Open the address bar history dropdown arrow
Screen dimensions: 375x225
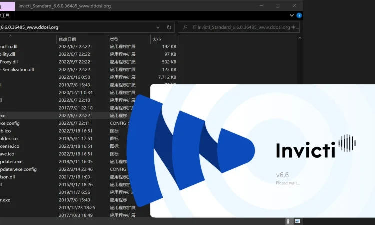(x=158, y=27)
